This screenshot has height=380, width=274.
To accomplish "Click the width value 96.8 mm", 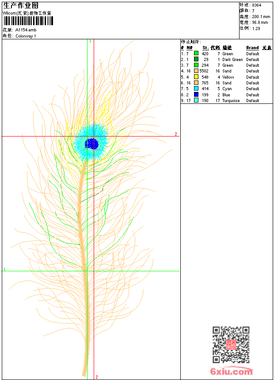I will (x=260, y=23).
